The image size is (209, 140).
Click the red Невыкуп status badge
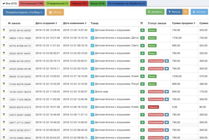154,107
